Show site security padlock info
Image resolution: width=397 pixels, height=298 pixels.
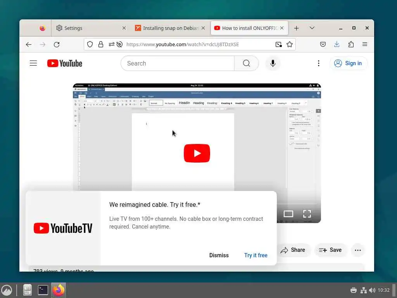tap(101, 44)
